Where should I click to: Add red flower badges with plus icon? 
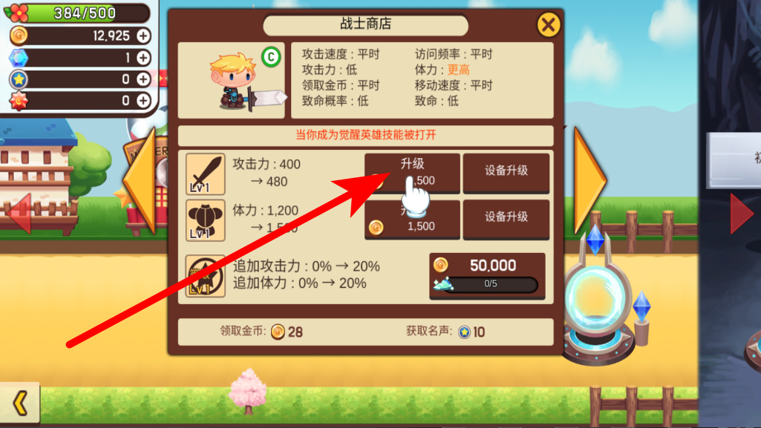click(x=143, y=100)
